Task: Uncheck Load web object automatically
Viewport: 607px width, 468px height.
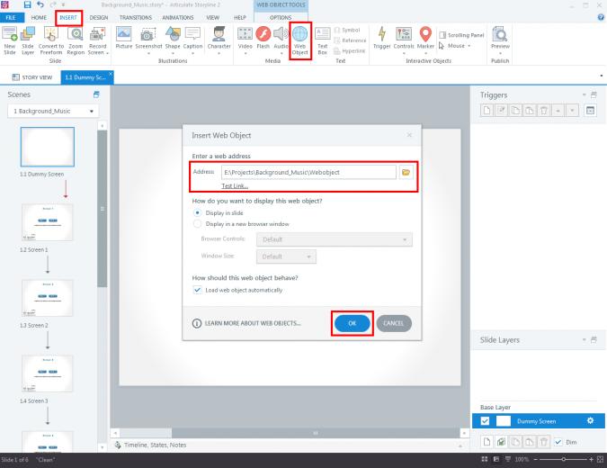Action: pyautogui.click(x=198, y=290)
